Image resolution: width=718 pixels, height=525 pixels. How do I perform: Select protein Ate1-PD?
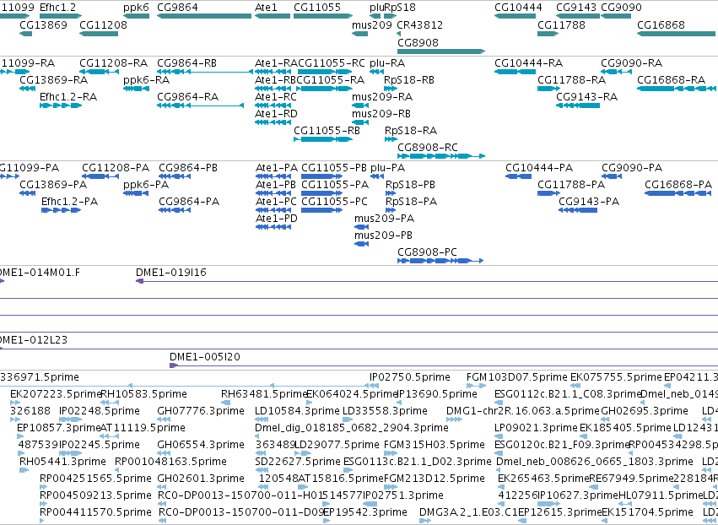[273, 227]
